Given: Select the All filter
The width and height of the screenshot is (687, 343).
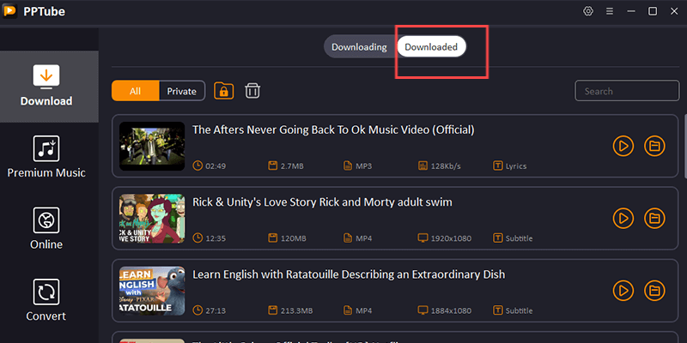Looking at the screenshot, I should coord(135,91).
